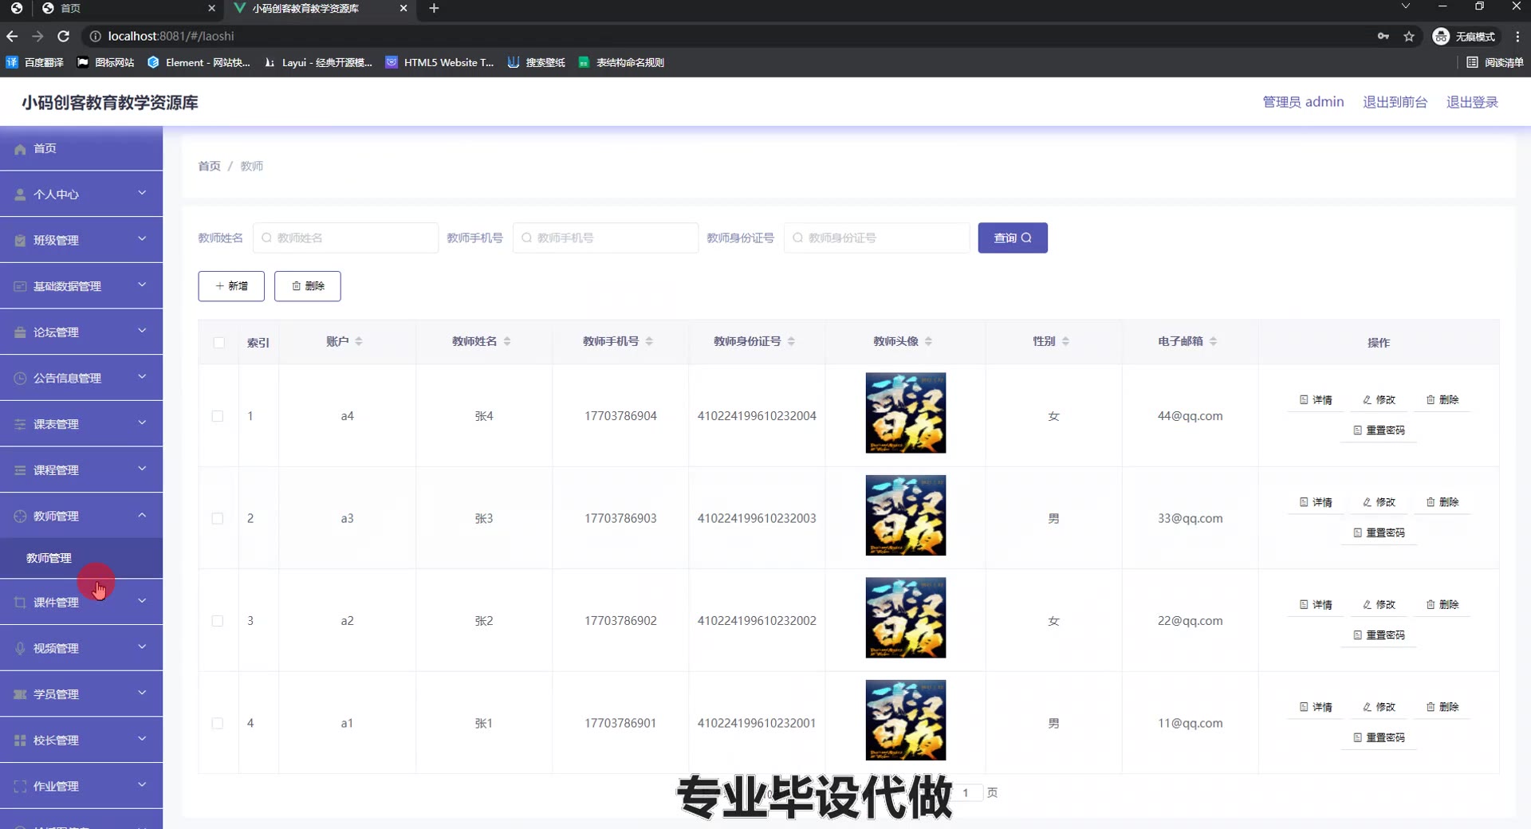This screenshot has height=829, width=1531.
Task: Sort the 性别 column using its sort arrows
Action: [x=1065, y=341]
